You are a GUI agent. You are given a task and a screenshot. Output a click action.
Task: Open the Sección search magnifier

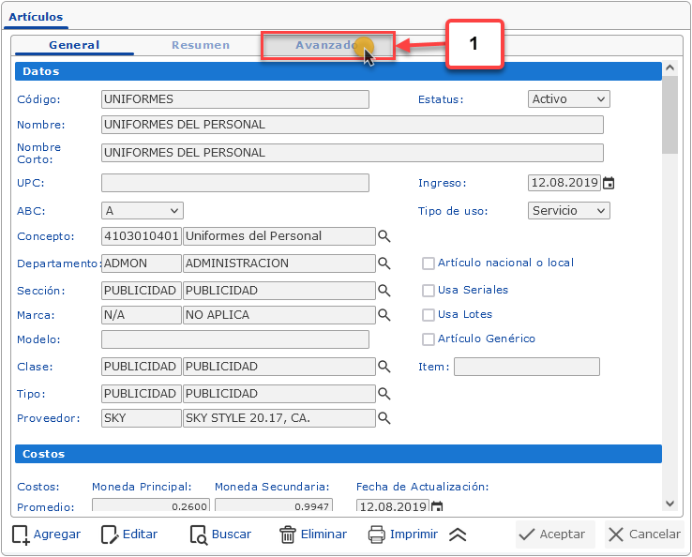pyautogui.click(x=384, y=291)
